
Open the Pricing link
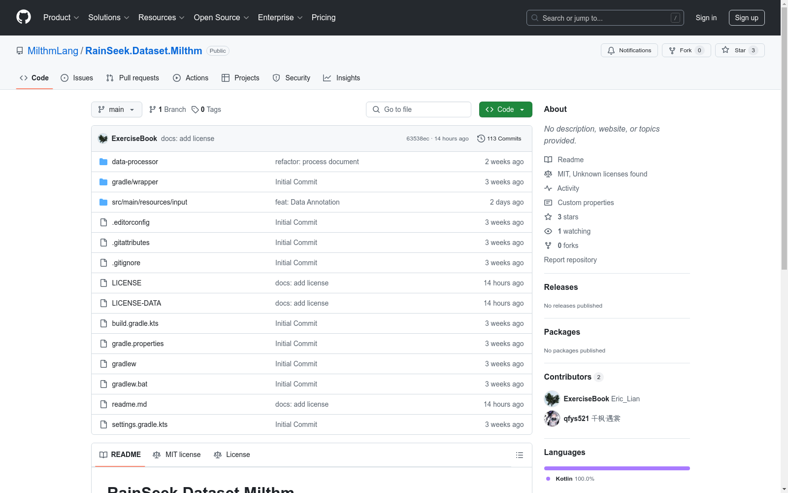324,18
